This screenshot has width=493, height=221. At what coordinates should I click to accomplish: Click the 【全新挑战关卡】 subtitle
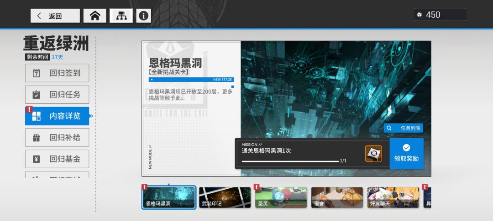pos(168,72)
